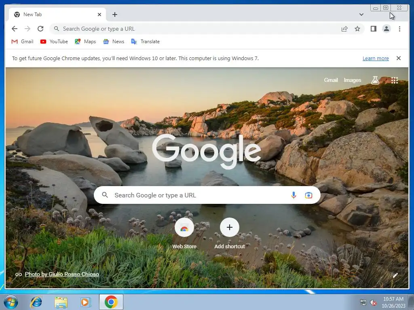Open the Windows Start menu
Screen dimensions: 414x310
(x=11, y=302)
